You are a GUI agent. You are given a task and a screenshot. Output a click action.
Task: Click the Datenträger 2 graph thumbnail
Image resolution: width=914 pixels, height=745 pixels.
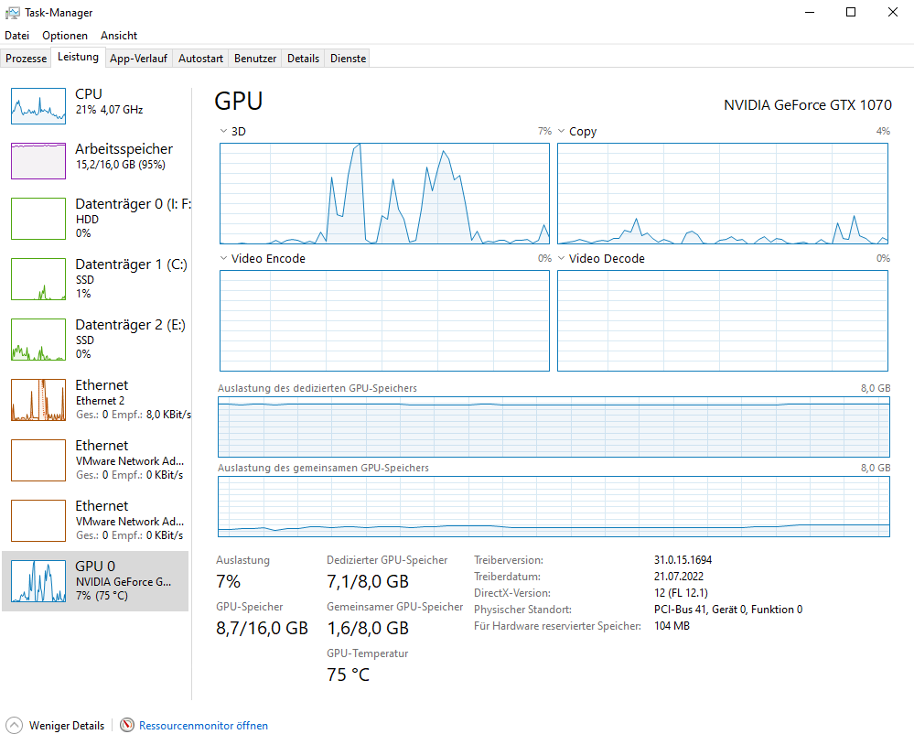(38, 340)
